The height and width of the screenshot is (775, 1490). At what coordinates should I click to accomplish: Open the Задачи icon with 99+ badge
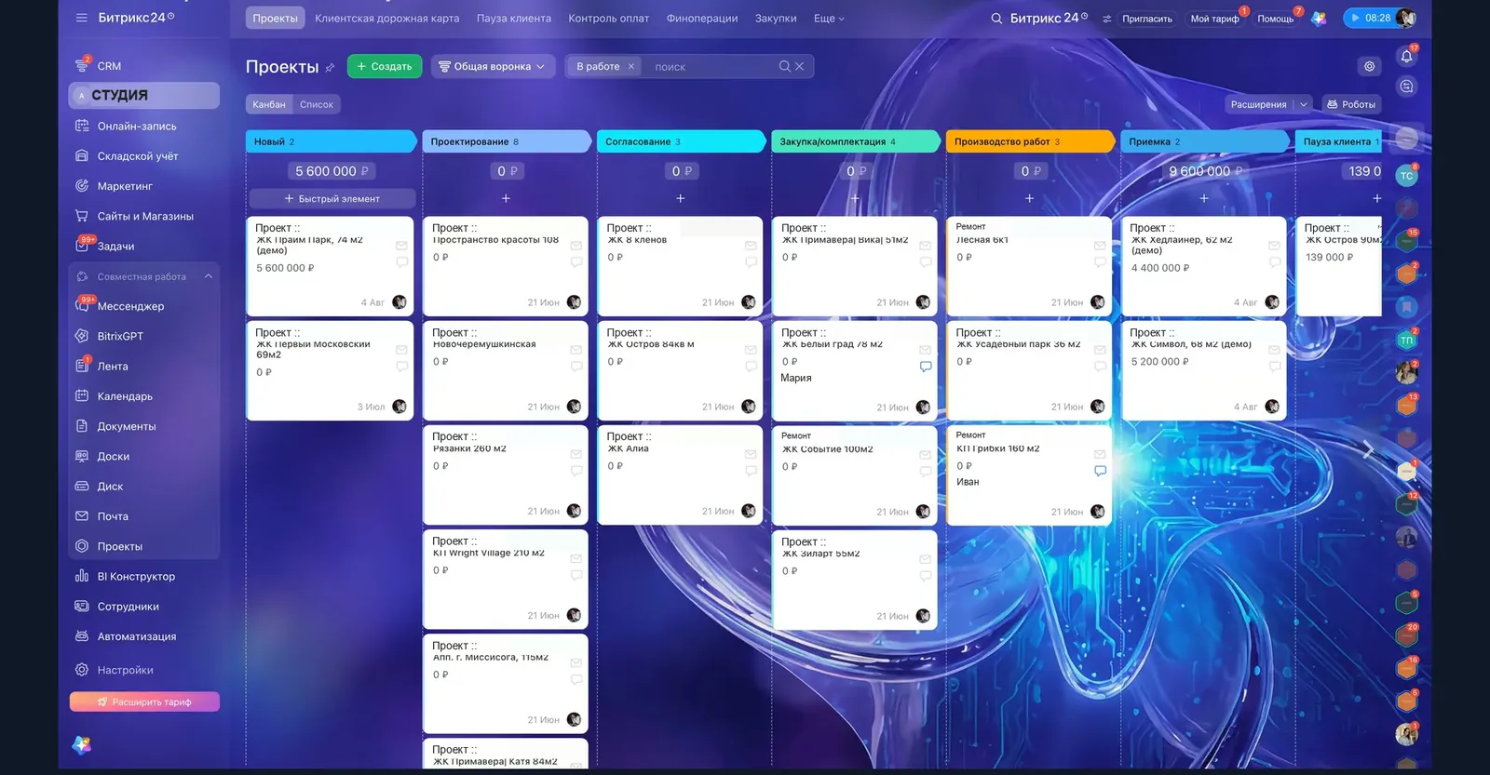(82, 246)
